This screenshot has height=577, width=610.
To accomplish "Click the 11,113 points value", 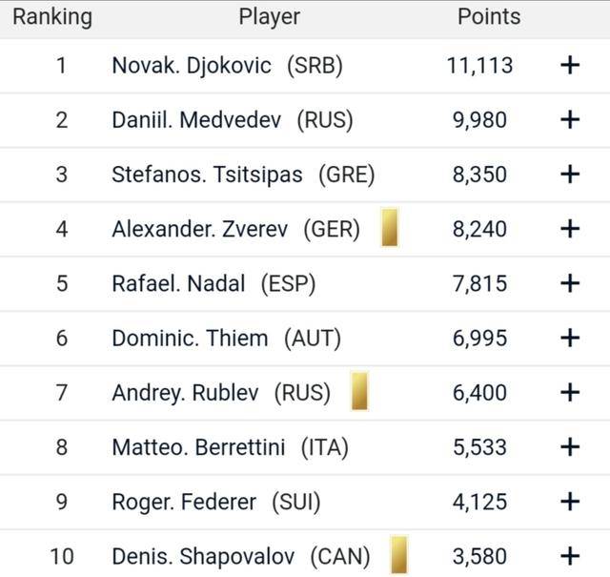I will click(479, 66).
